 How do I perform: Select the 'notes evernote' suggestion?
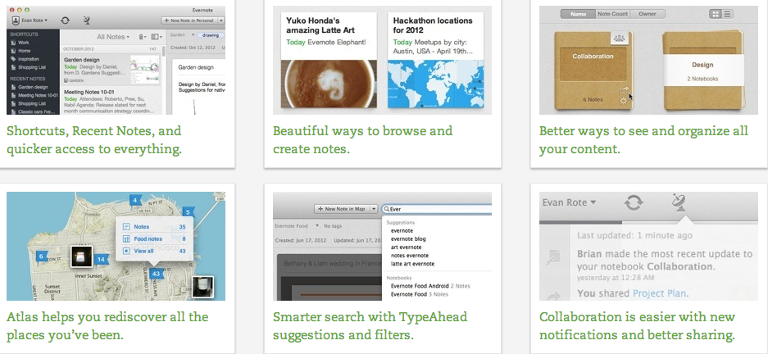coord(410,256)
